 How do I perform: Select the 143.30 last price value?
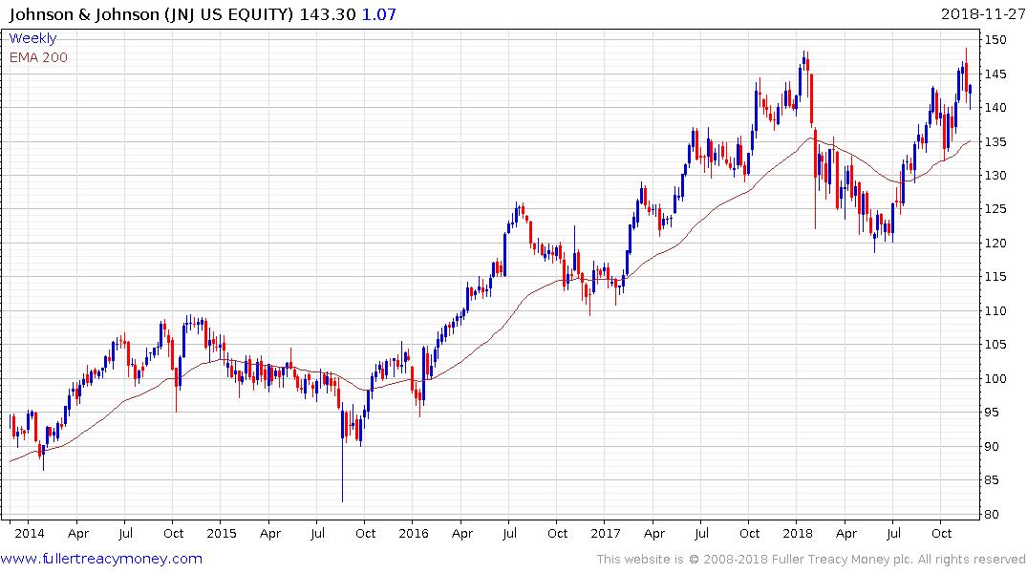[x=328, y=13]
